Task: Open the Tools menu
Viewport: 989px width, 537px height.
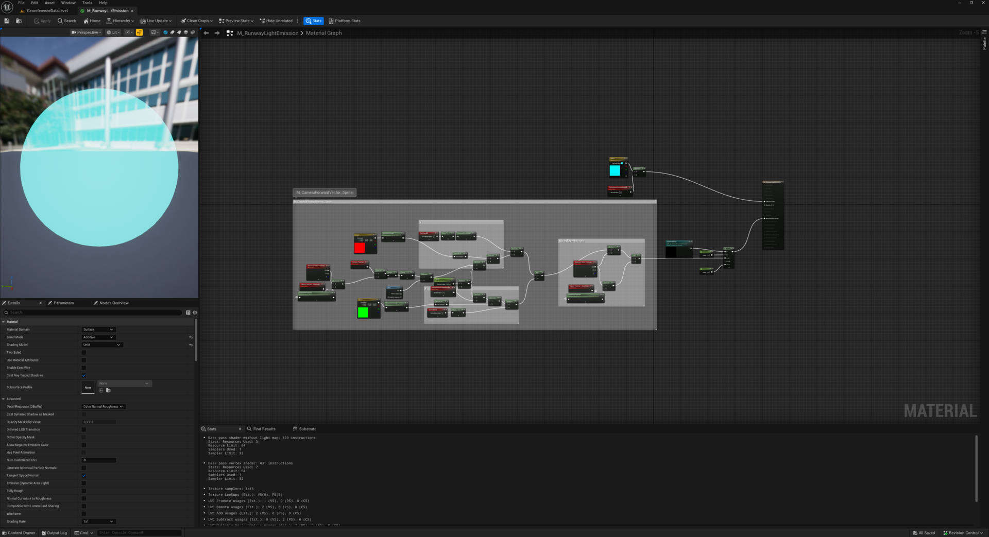Action: [87, 3]
